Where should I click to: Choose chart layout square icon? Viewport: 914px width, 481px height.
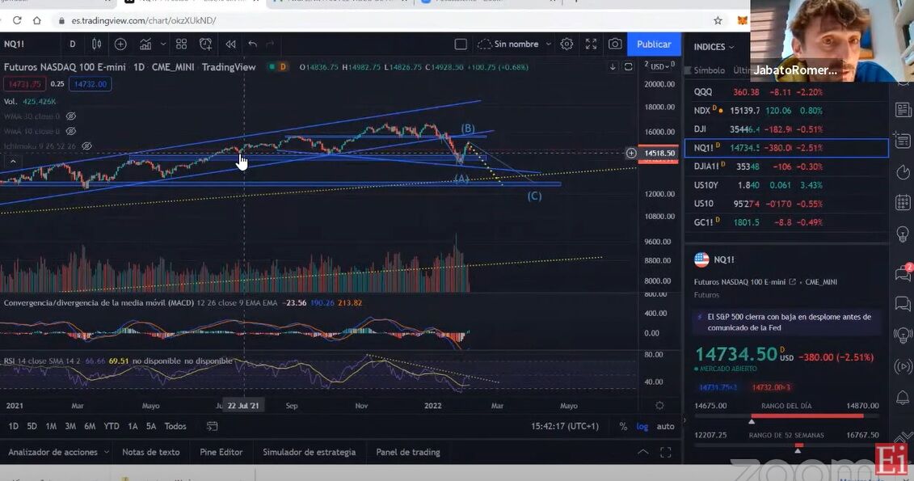[x=461, y=44]
